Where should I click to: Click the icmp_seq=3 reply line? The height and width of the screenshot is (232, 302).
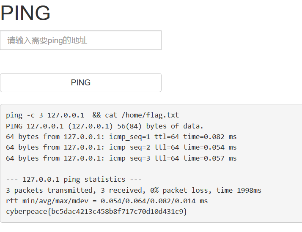click(121, 158)
